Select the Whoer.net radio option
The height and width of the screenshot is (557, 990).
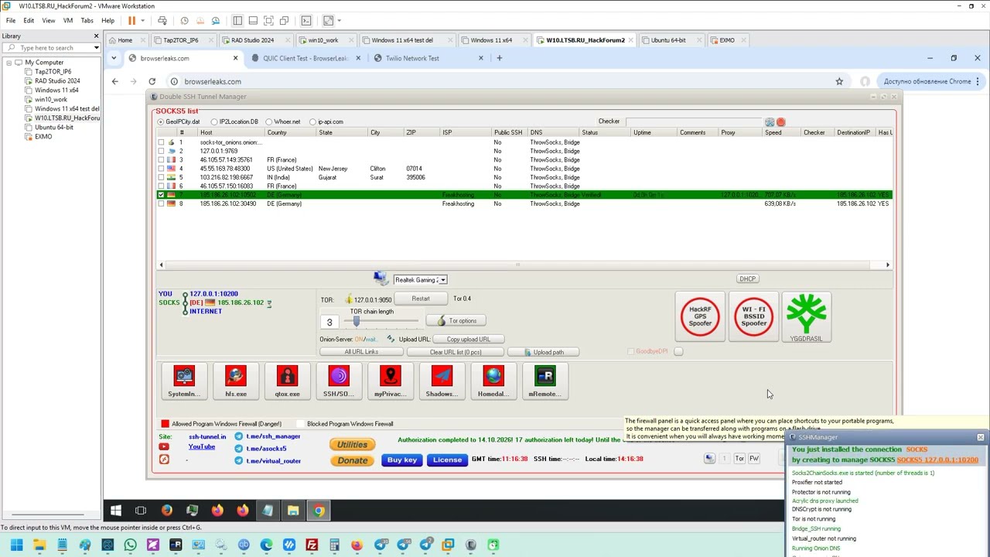(x=268, y=121)
